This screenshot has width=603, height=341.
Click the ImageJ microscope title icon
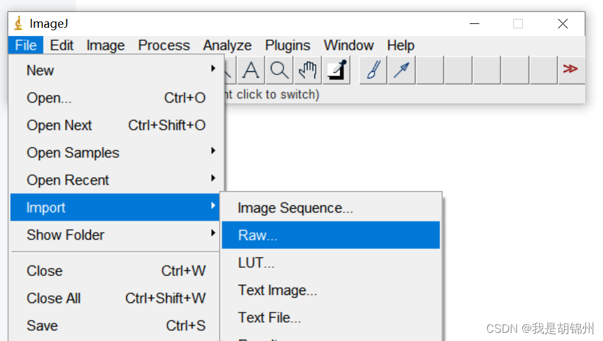pyautogui.click(x=18, y=23)
